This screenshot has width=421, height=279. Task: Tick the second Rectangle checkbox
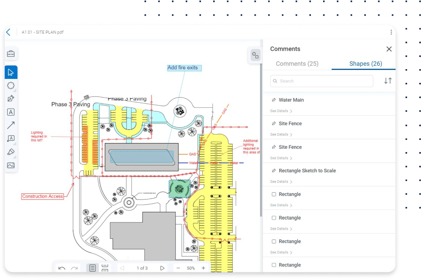click(x=274, y=218)
